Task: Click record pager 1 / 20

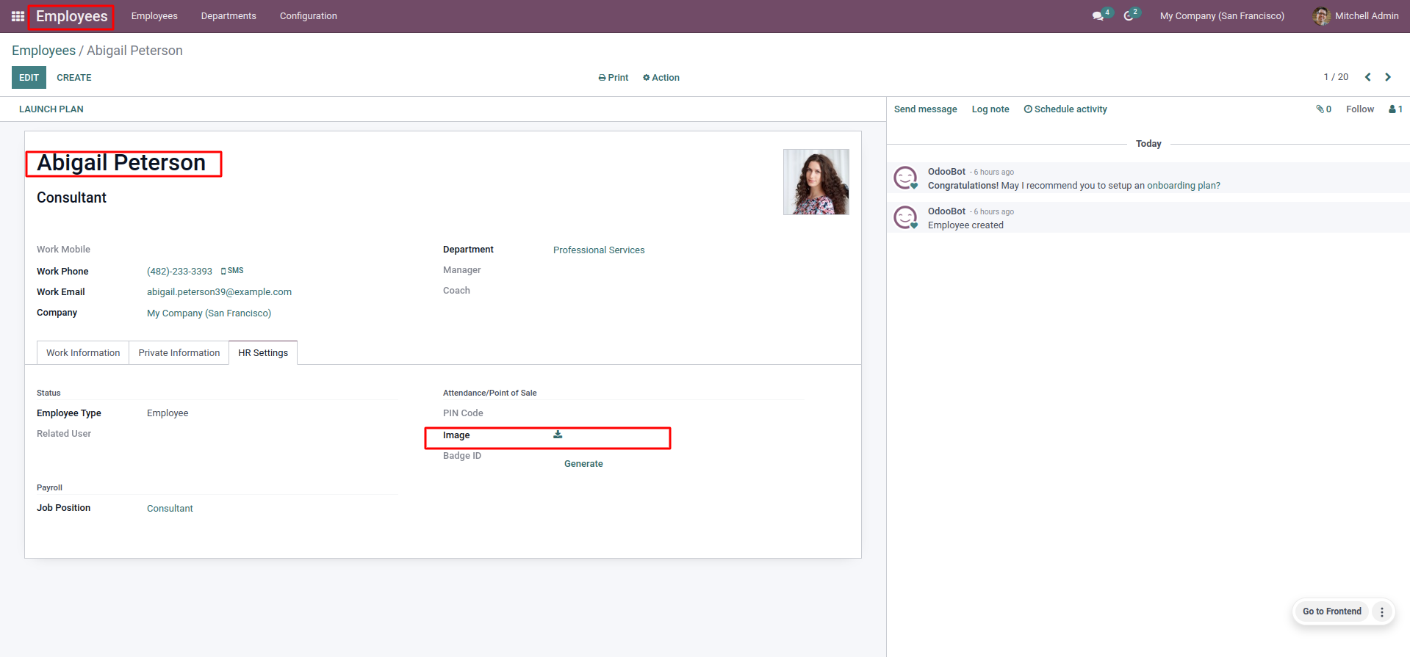Action: coord(1336,77)
